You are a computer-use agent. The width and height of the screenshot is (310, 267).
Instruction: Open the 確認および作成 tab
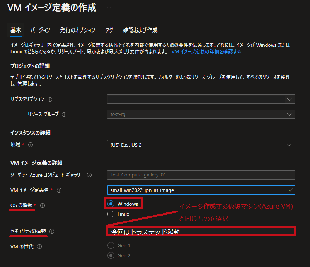[140, 30]
